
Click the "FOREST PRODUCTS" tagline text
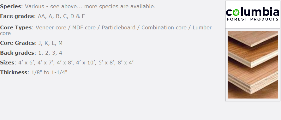pos(253,19)
